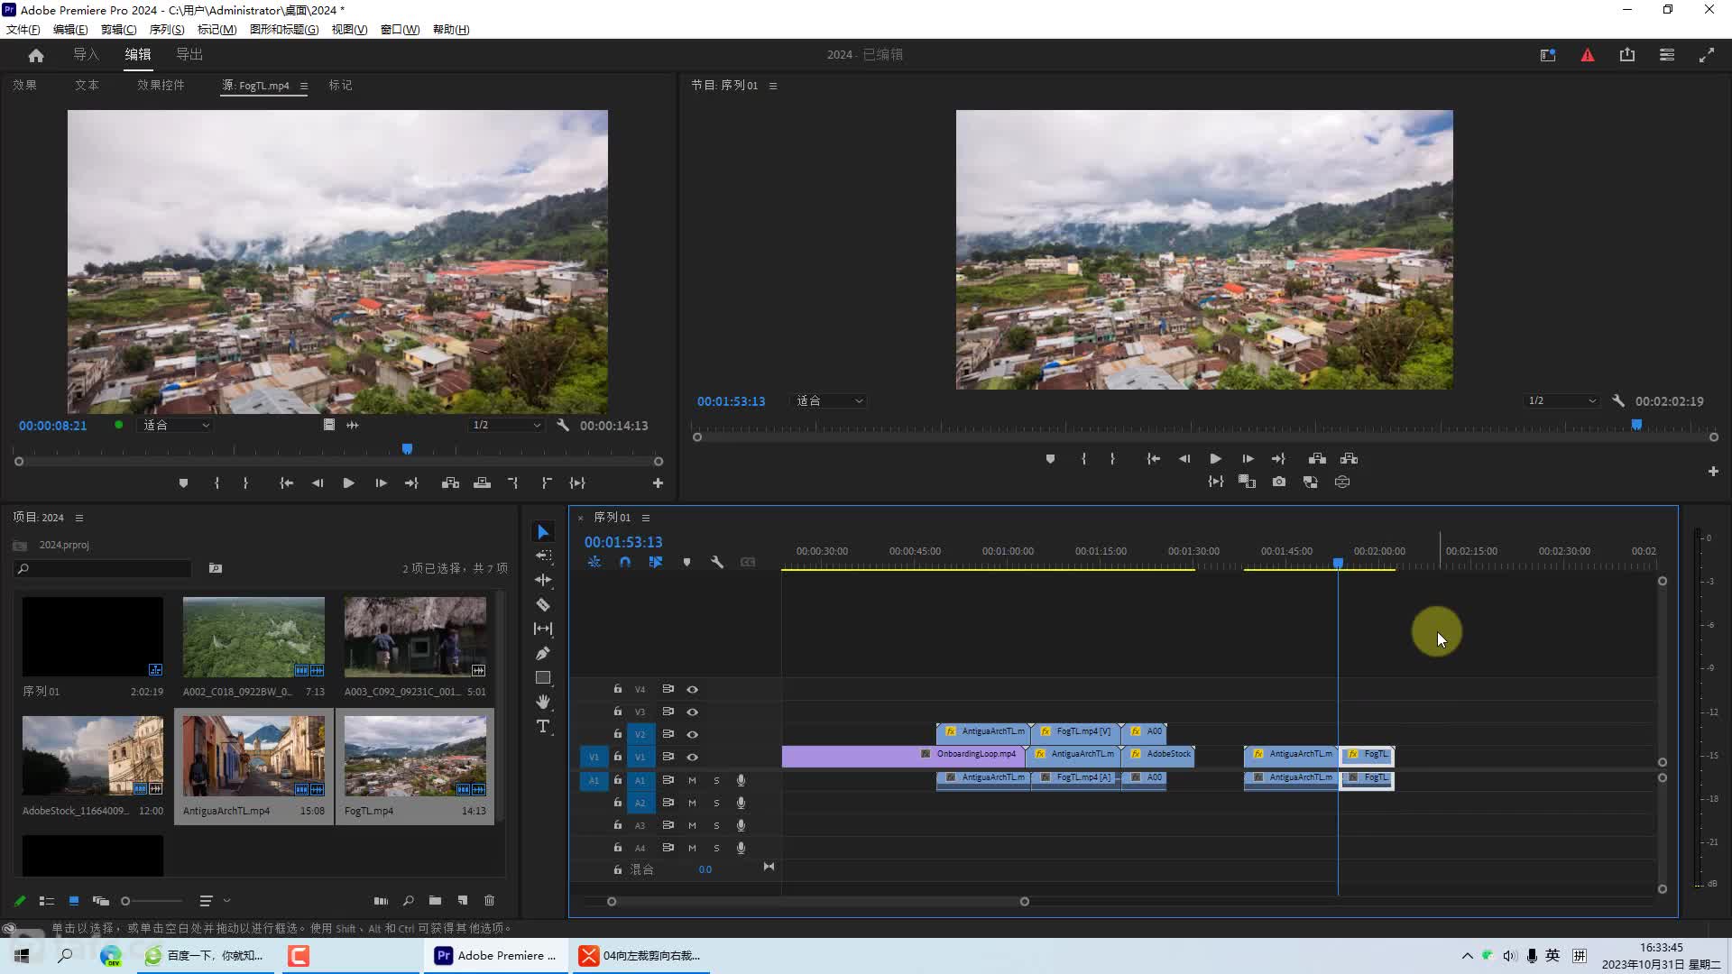Open the red warning alert icon
1732x974 pixels.
tap(1588, 55)
